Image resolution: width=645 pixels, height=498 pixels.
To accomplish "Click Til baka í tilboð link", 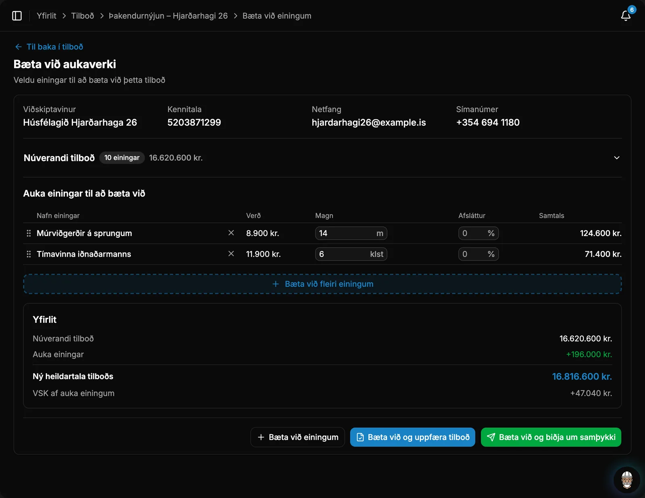I will pos(49,47).
